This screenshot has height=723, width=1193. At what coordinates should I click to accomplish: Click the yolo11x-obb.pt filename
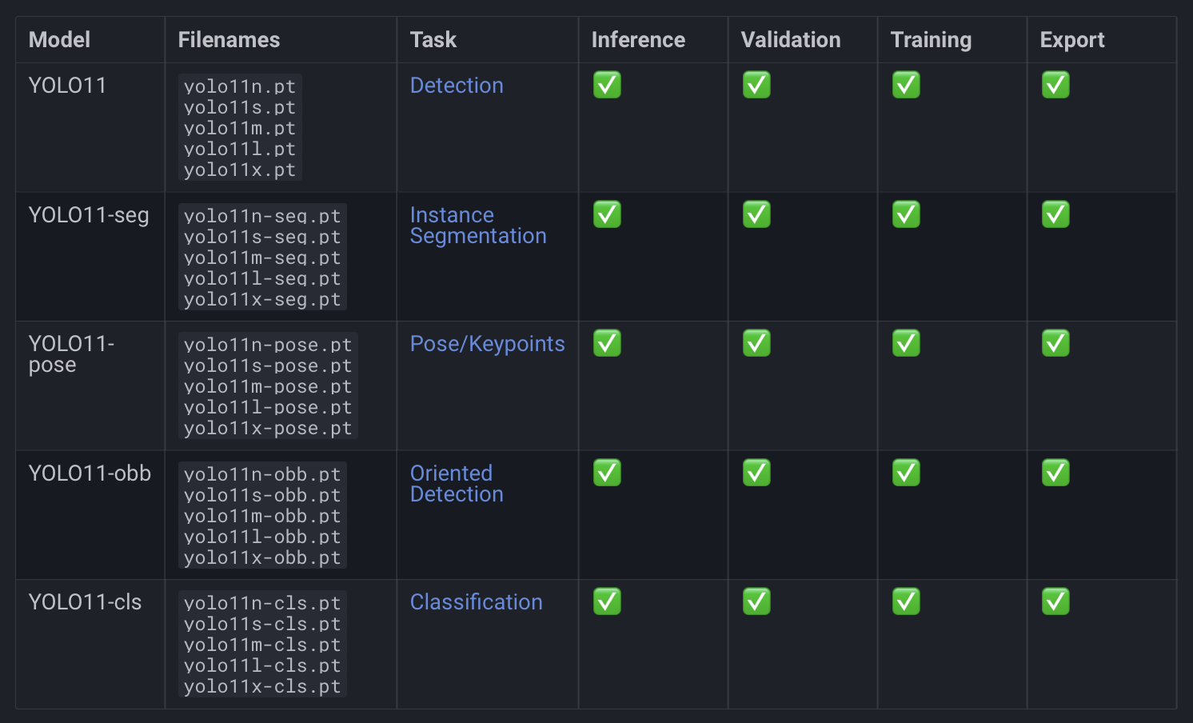tap(262, 557)
